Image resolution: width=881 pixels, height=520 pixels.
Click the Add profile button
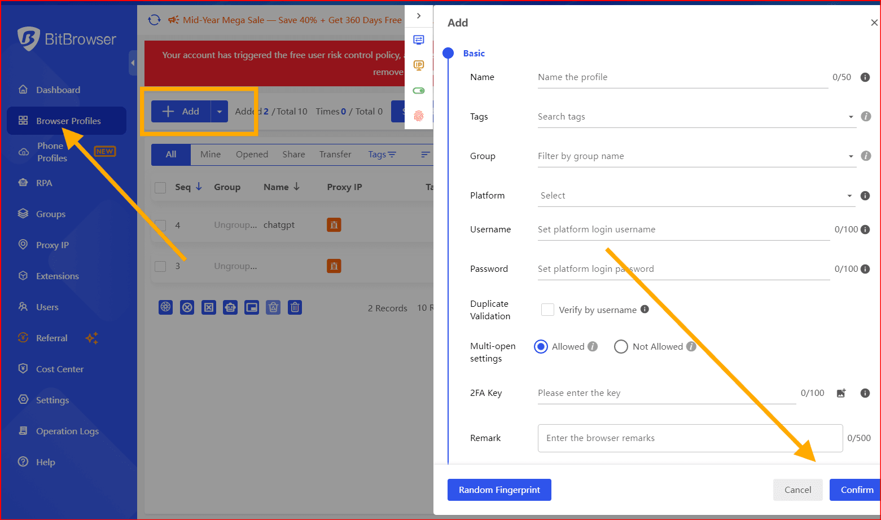pyautogui.click(x=181, y=112)
